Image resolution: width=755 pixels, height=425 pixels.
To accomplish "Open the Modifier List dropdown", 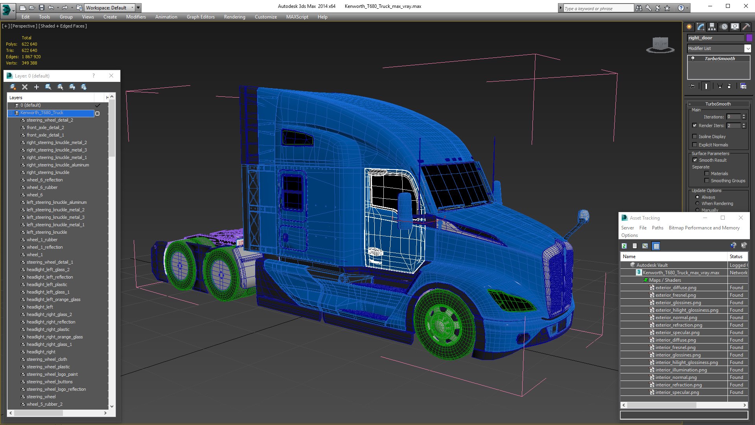I will tap(719, 48).
